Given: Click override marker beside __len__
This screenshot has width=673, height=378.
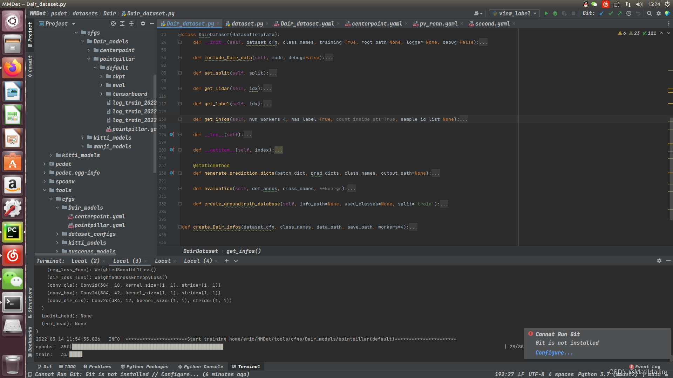Looking at the screenshot, I should (x=172, y=134).
